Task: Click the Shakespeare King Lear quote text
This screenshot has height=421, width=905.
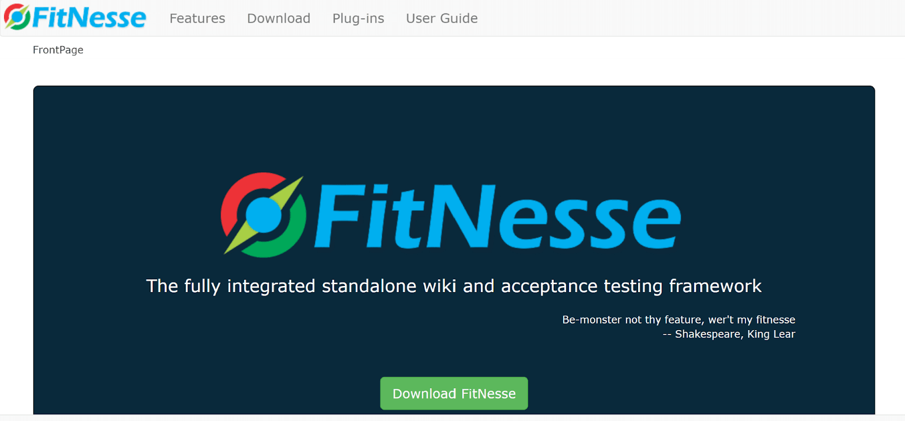Action: click(x=729, y=334)
